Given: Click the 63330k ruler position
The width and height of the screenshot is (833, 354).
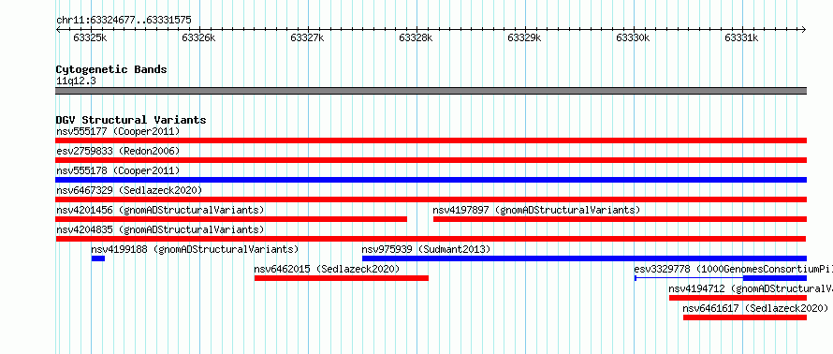Looking at the screenshot, I should [633, 37].
